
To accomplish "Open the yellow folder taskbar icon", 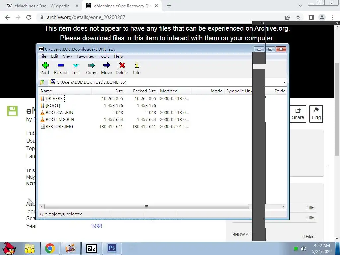I will tap(30, 248).
